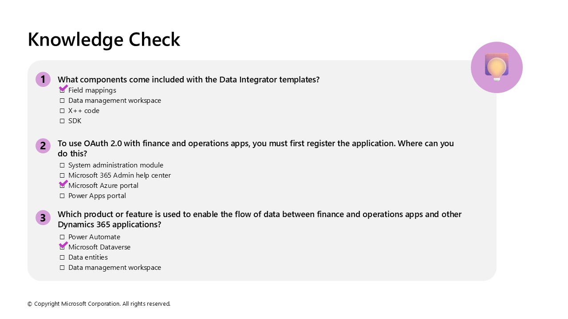Screen dimensions: 568x319
Task: Uncheck the Microsoft Azure portal checkbox
Action: (62, 186)
